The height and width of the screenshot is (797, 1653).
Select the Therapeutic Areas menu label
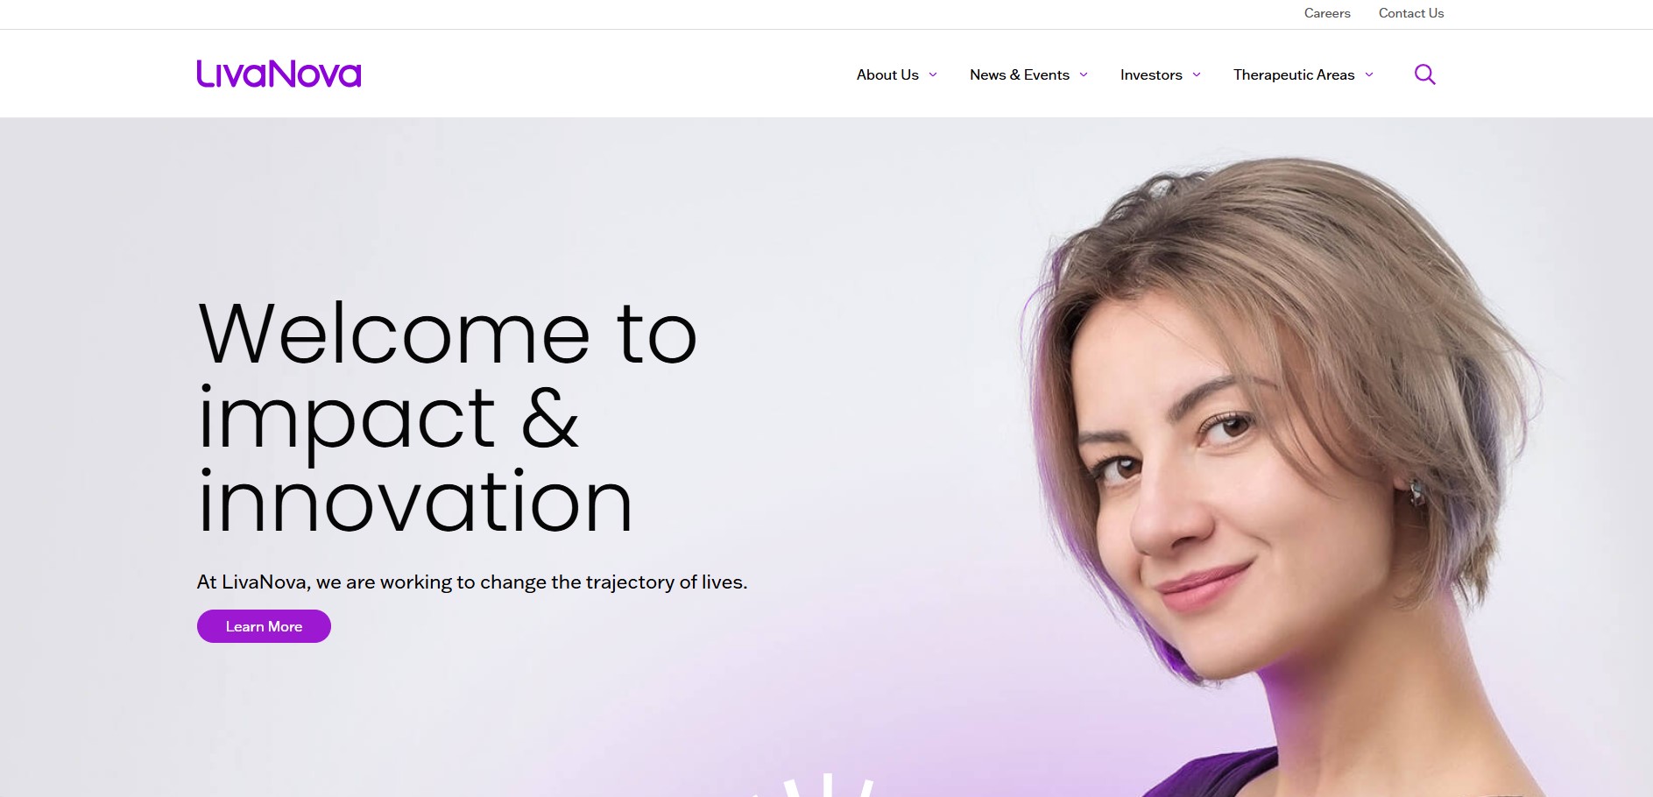pos(1294,74)
